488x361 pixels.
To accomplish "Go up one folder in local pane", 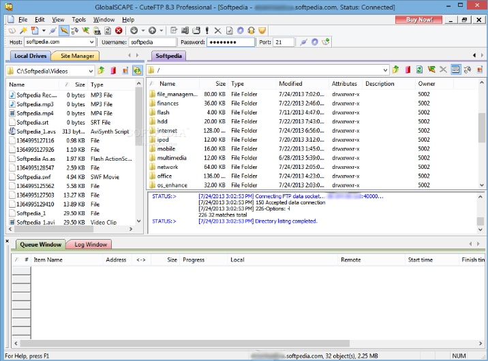I will pos(101,71).
